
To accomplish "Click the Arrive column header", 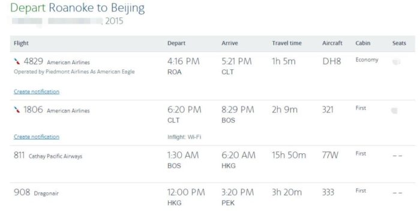I will (x=230, y=43).
